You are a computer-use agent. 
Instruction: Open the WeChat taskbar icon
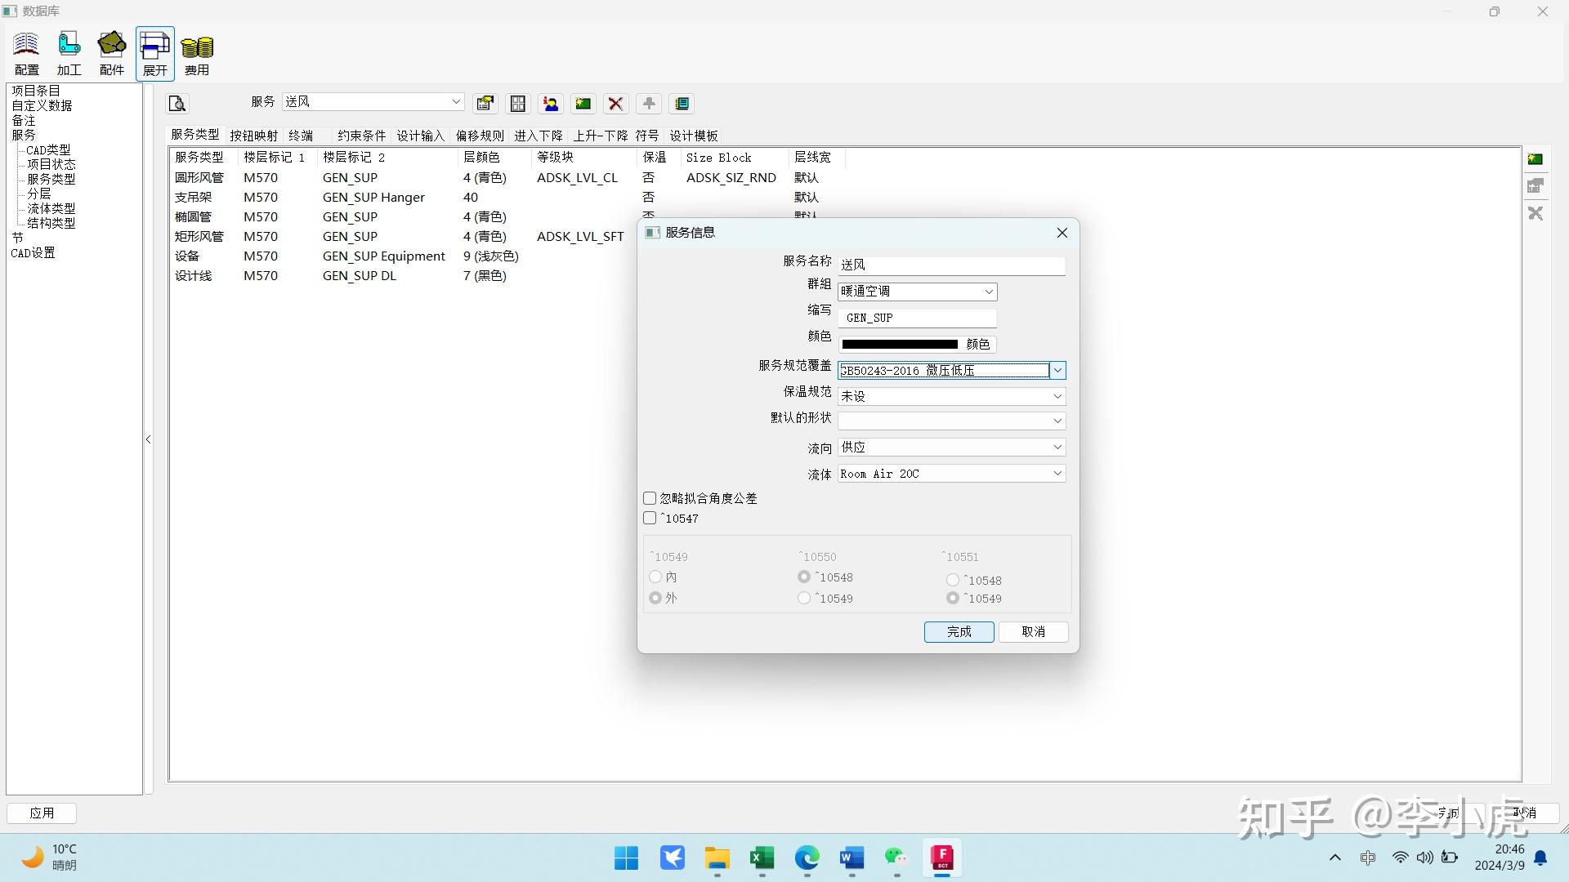(x=896, y=857)
